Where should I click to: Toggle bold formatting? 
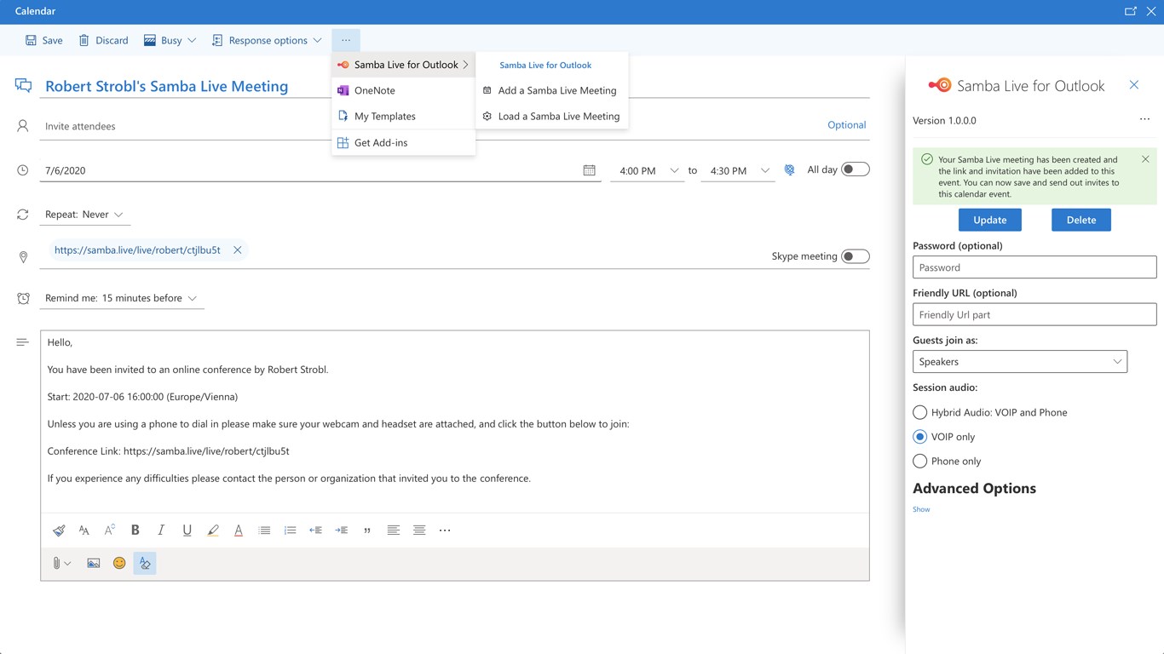(135, 531)
